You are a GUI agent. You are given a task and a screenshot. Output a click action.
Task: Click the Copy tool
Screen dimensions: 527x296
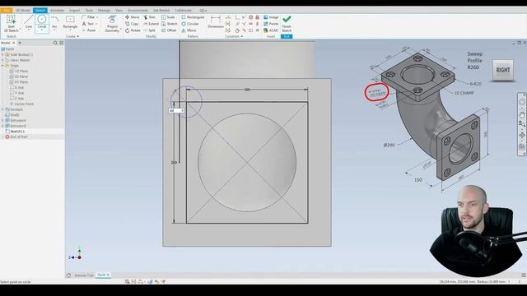(132, 24)
